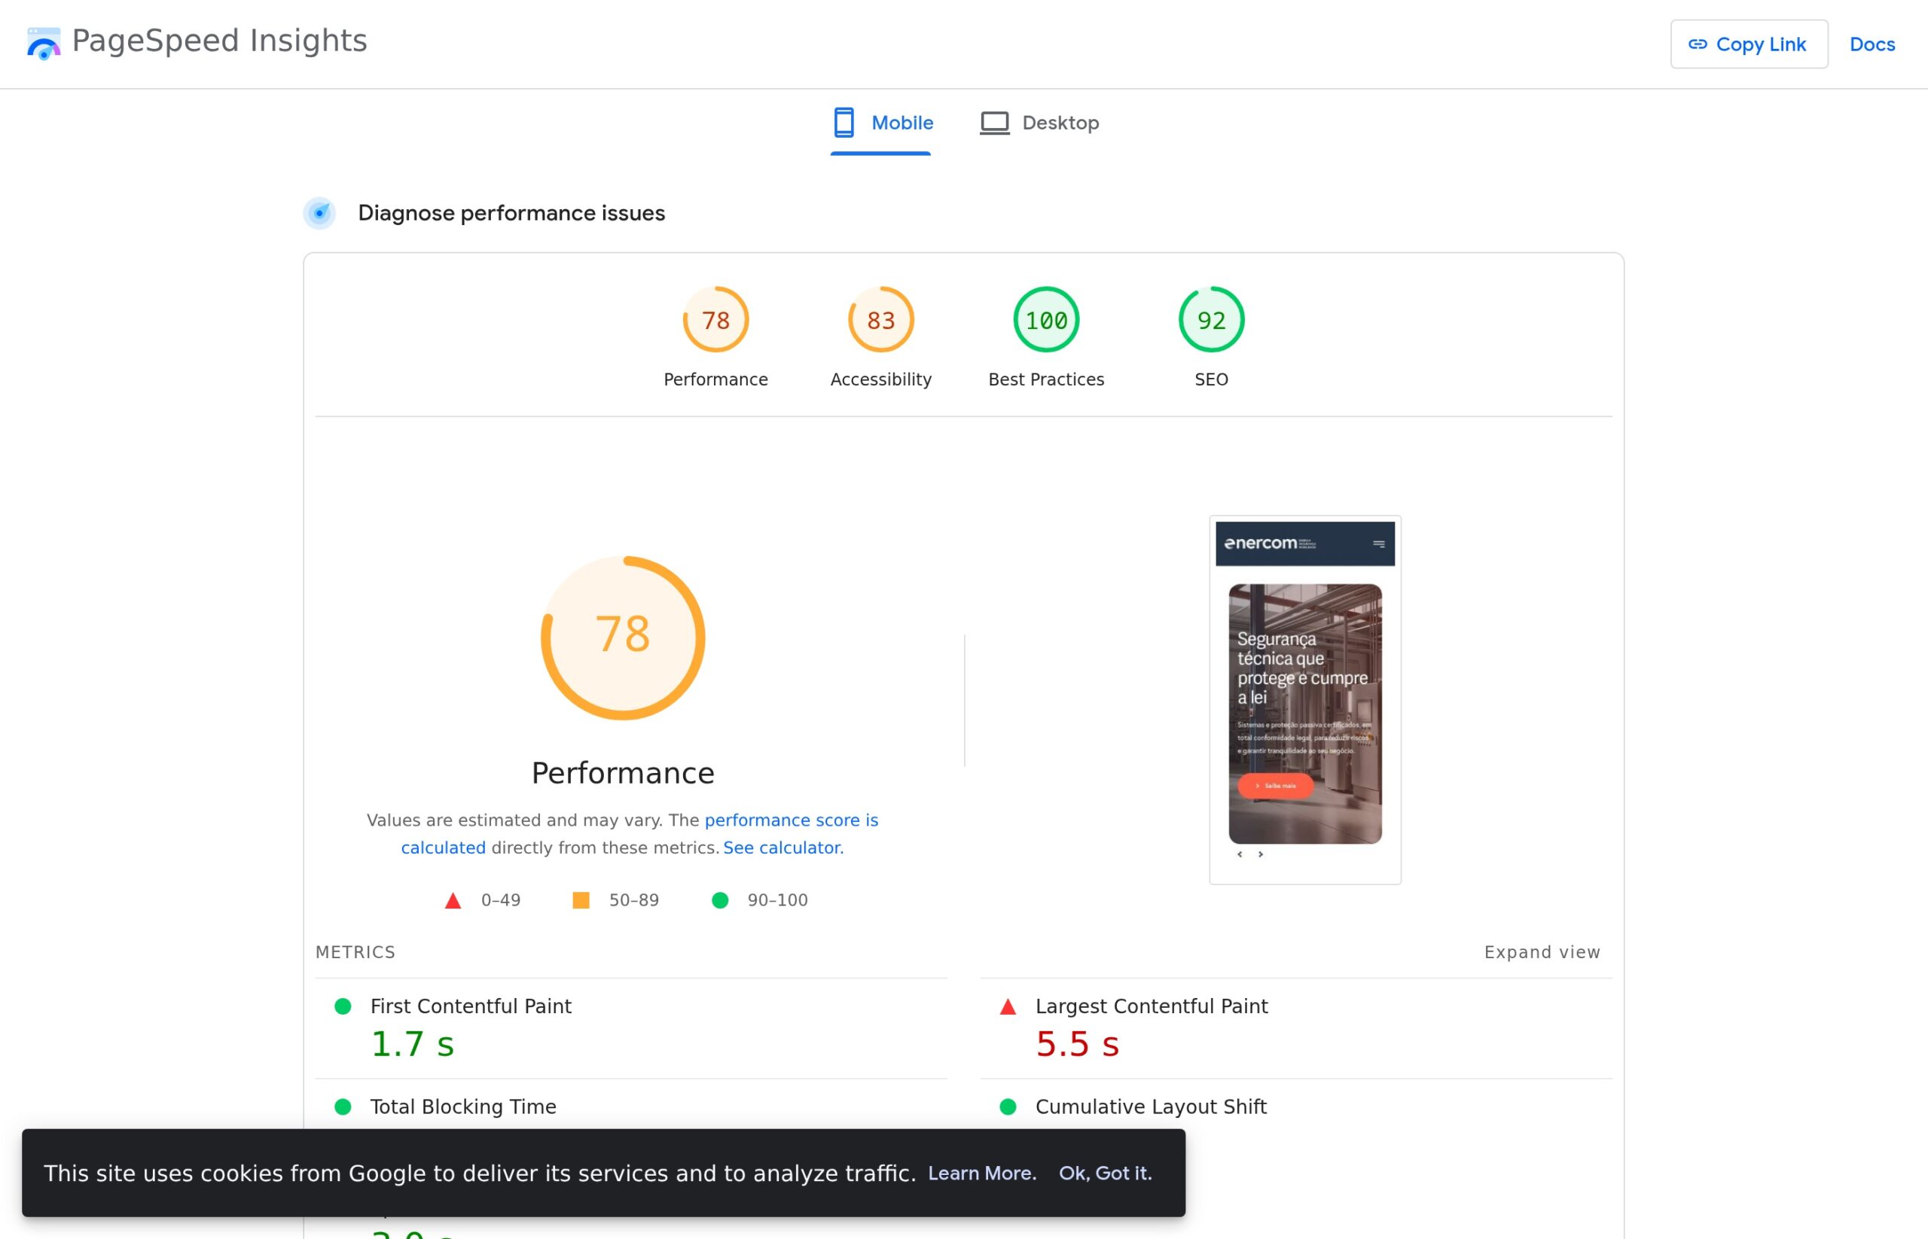
Task: Open the See calculator link
Action: 781,847
